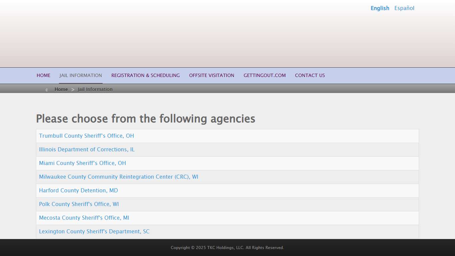Open the OFFSITE VISITATION page

point(212,75)
